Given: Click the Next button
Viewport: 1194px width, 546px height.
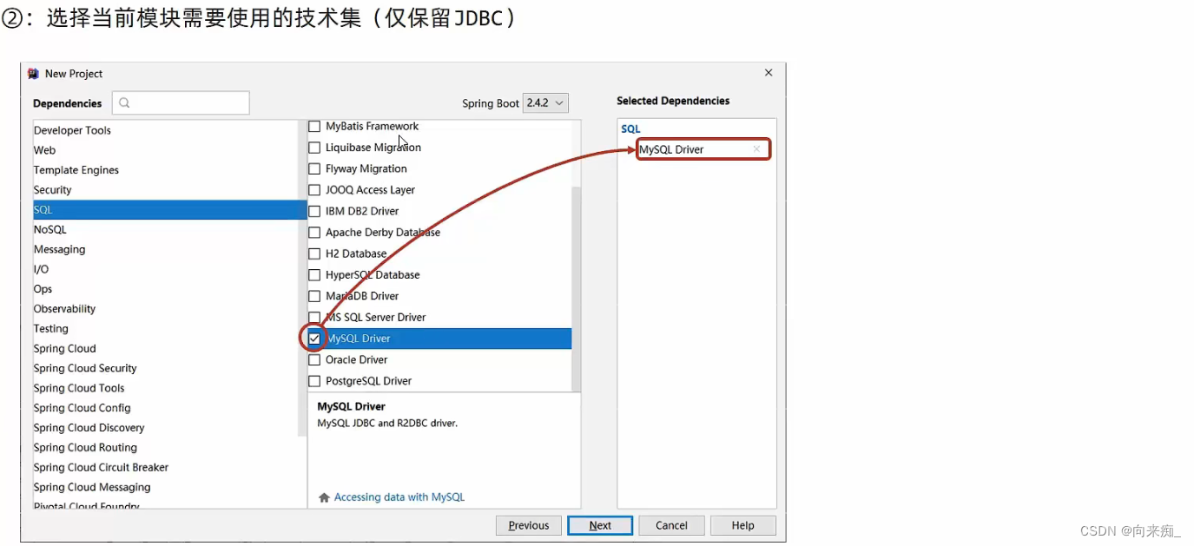Looking at the screenshot, I should (x=599, y=524).
